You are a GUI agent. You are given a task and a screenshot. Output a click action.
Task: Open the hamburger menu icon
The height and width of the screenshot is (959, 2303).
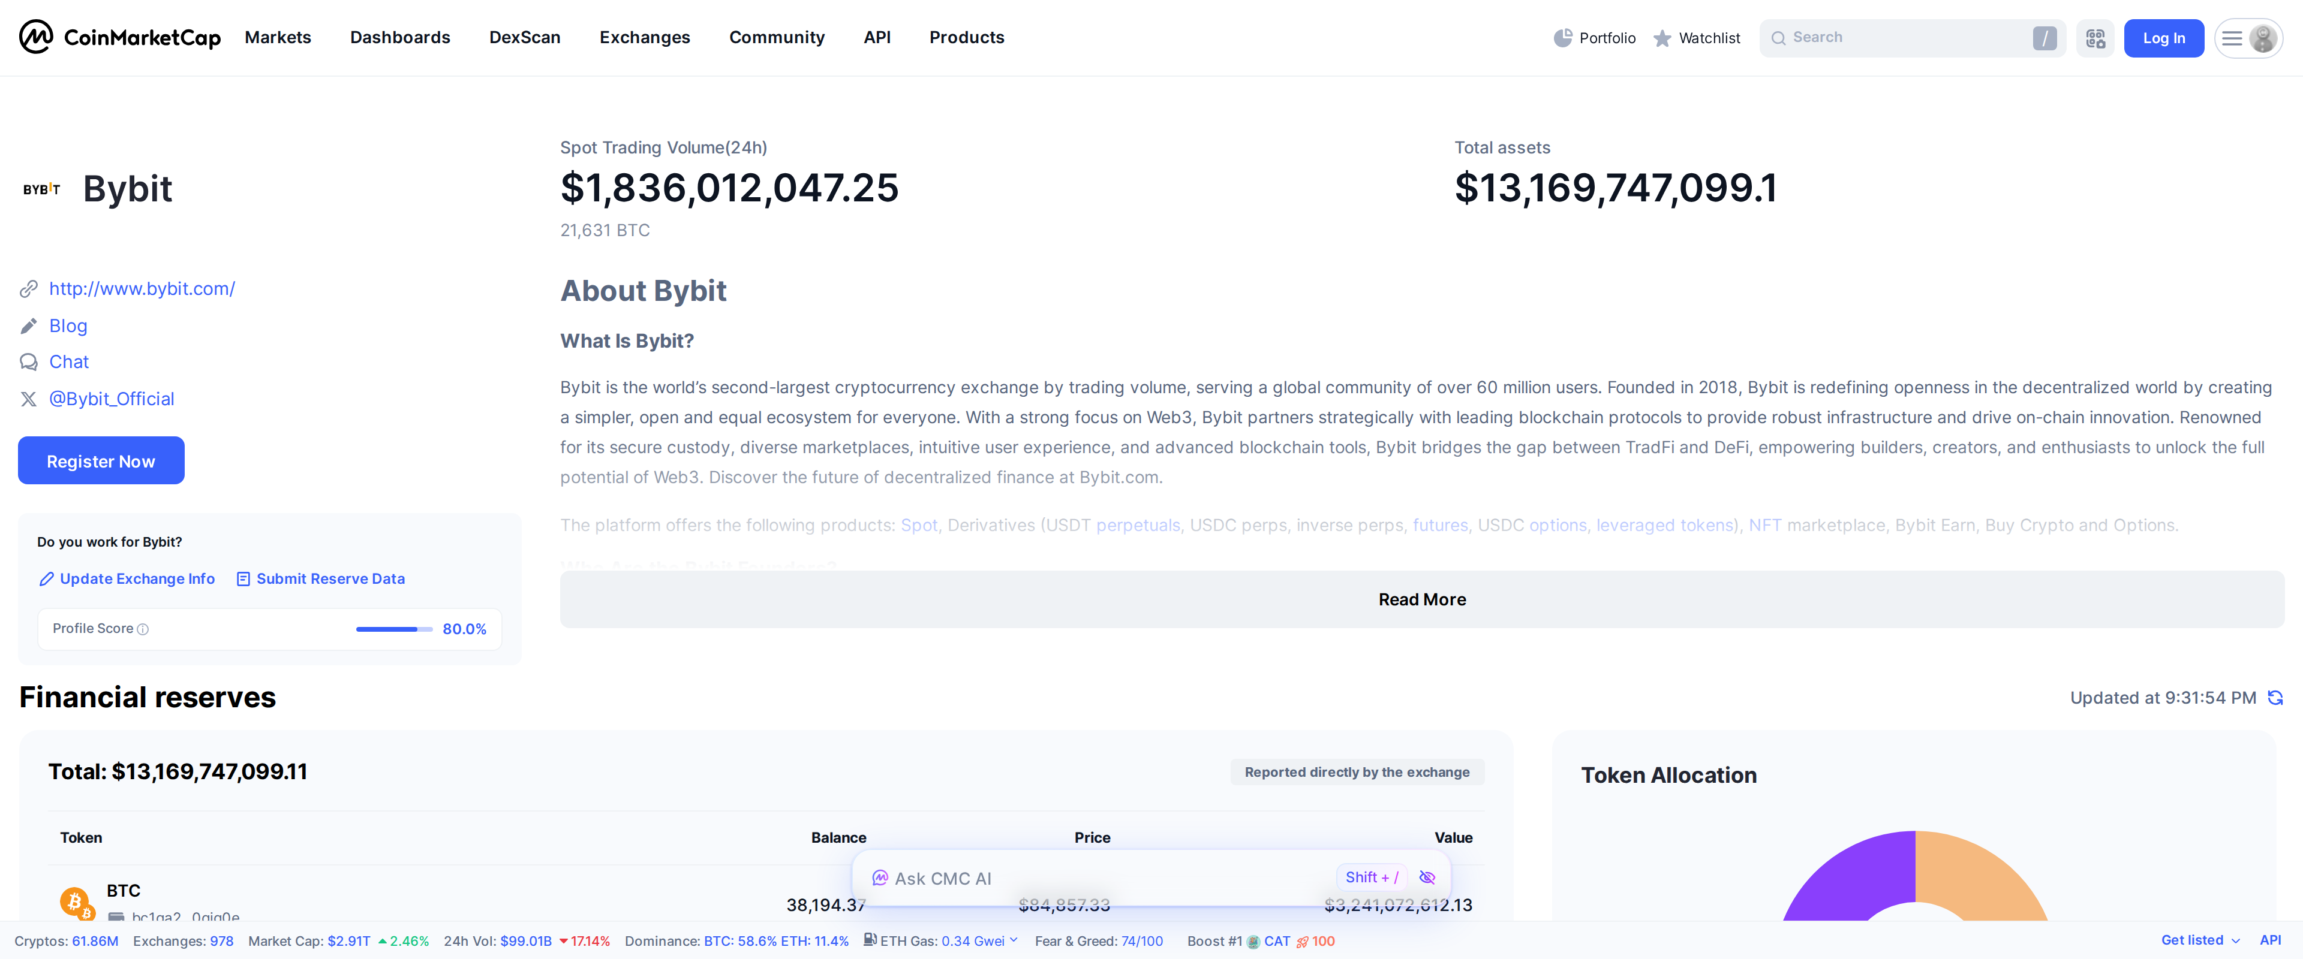[x=2232, y=38]
